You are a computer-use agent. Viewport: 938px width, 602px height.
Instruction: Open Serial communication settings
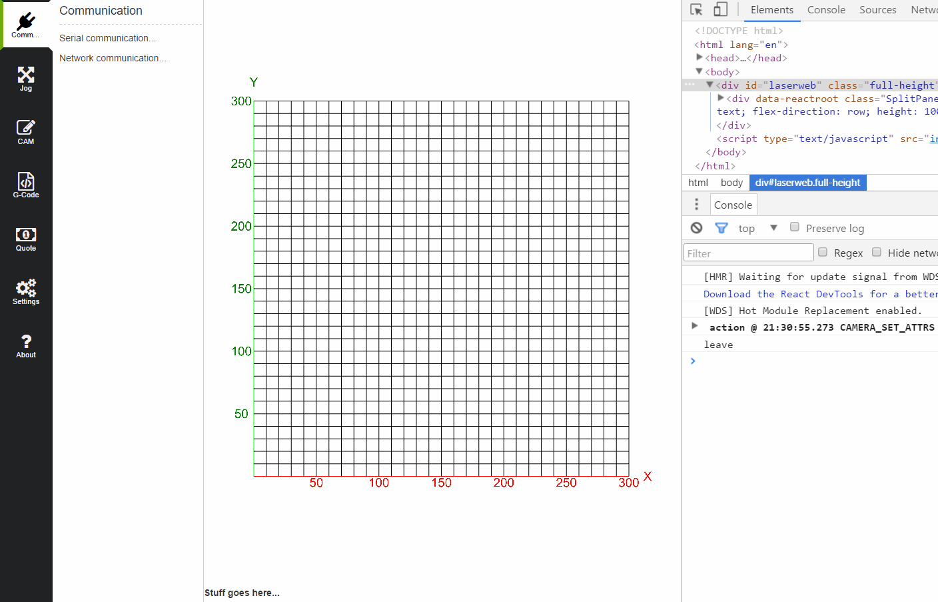click(x=107, y=38)
